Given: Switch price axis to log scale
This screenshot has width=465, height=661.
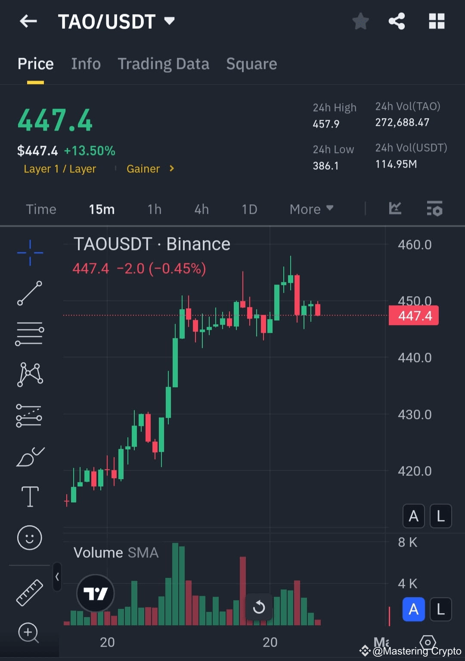Looking at the screenshot, I should [440, 516].
